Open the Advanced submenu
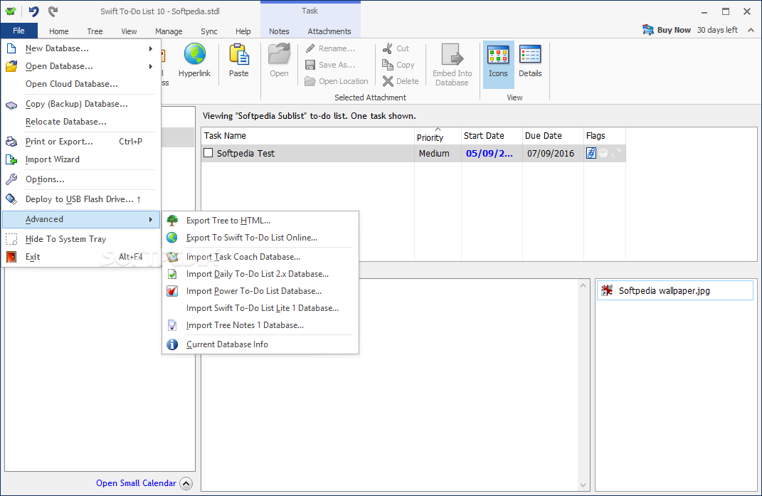762x496 pixels. click(x=80, y=219)
